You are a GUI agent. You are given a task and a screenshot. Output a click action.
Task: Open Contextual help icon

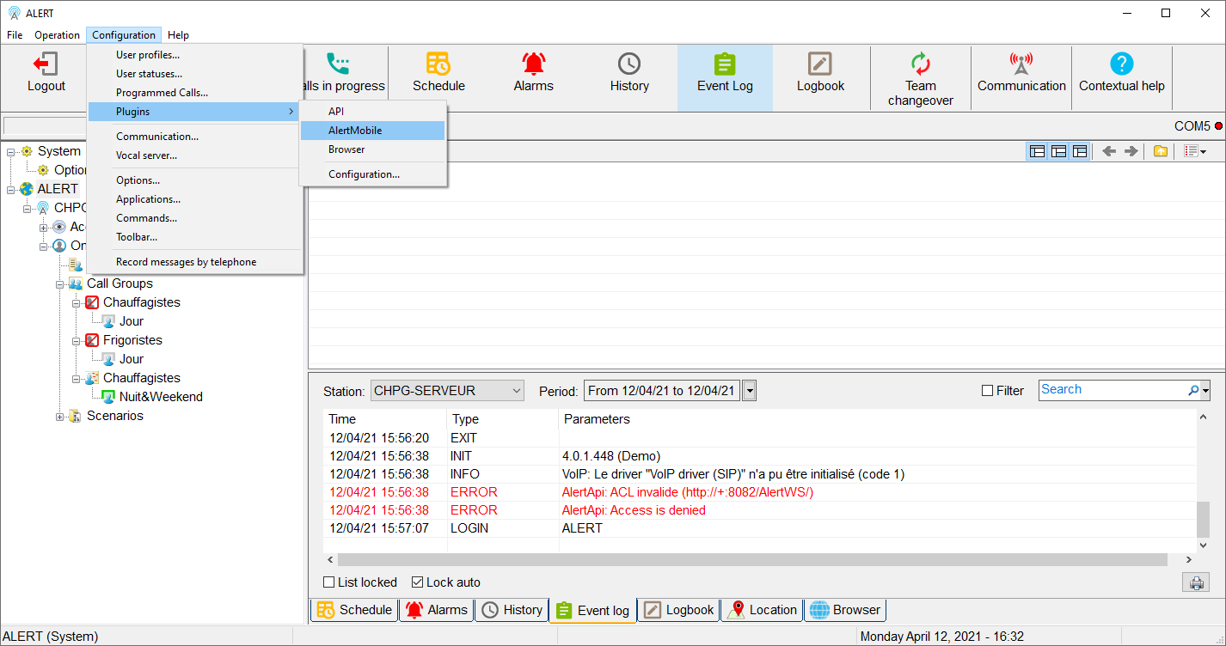coord(1121,64)
